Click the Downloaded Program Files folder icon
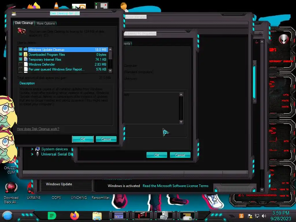Viewport: 296px width, 222px height. tap(26, 54)
